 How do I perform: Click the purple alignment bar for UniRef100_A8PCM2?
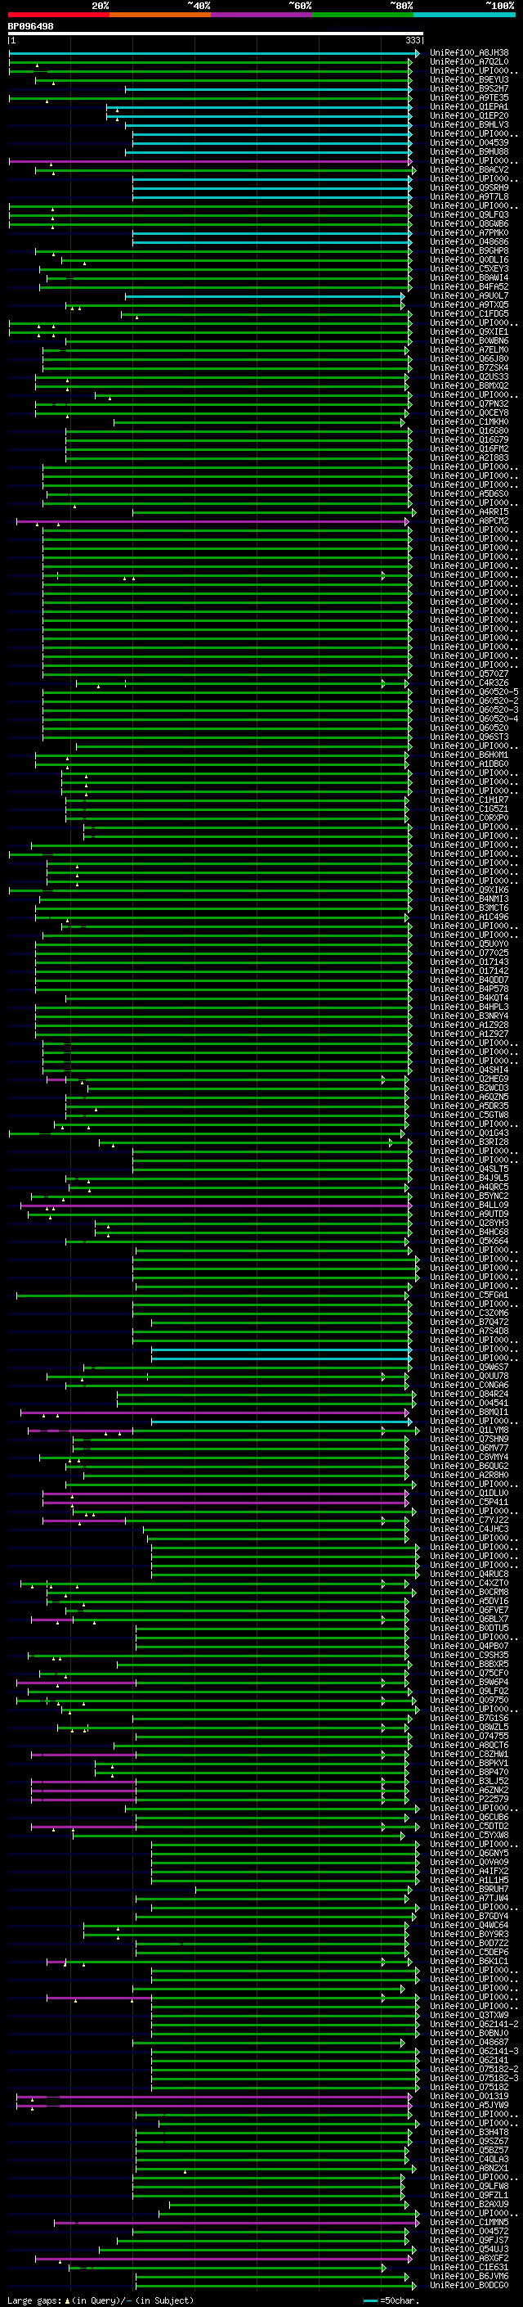[212, 521]
